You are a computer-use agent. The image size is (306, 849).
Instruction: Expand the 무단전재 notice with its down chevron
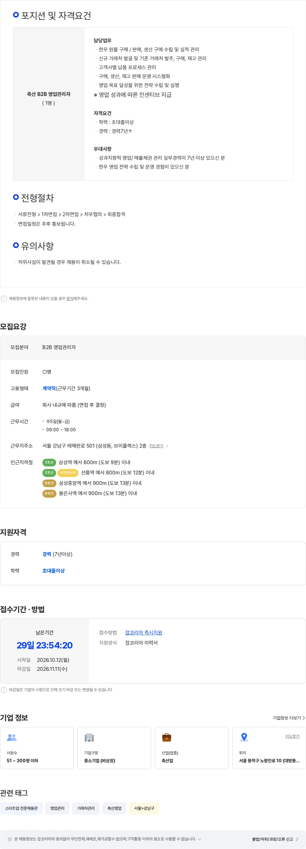pyautogui.click(x=200, y=839)
